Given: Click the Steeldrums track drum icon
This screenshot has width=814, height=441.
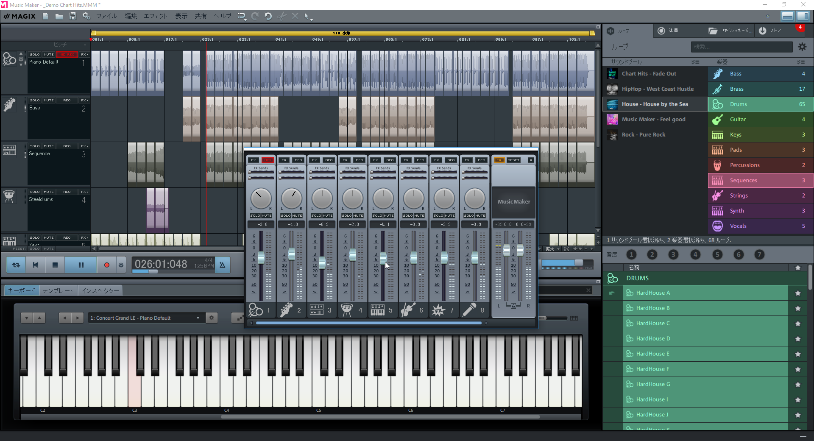Looking at the screenshot, I should click(x=9, y=196).
